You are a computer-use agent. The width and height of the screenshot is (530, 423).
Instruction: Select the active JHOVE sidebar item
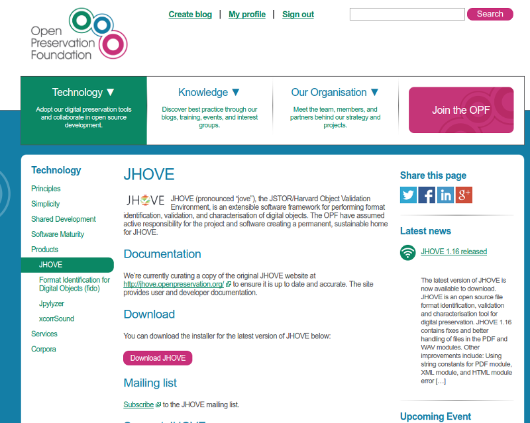pyautogui.click(x=68, y=265)
